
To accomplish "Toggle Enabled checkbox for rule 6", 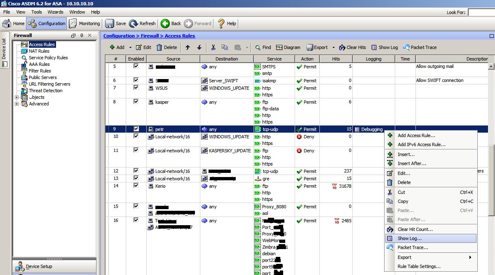I will click(136, 80).
